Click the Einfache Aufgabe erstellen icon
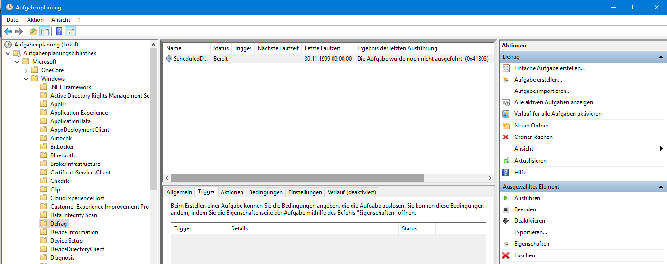This screenshot has width=667, height=264. coord(506,68)
